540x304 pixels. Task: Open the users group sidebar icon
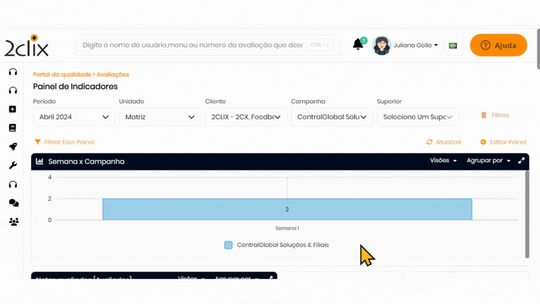click(x=14, y=221)
